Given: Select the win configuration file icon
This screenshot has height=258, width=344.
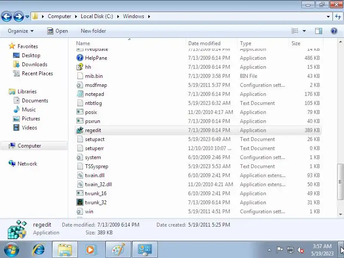Looking at the screenshot, I should click(x=80, y=212).
